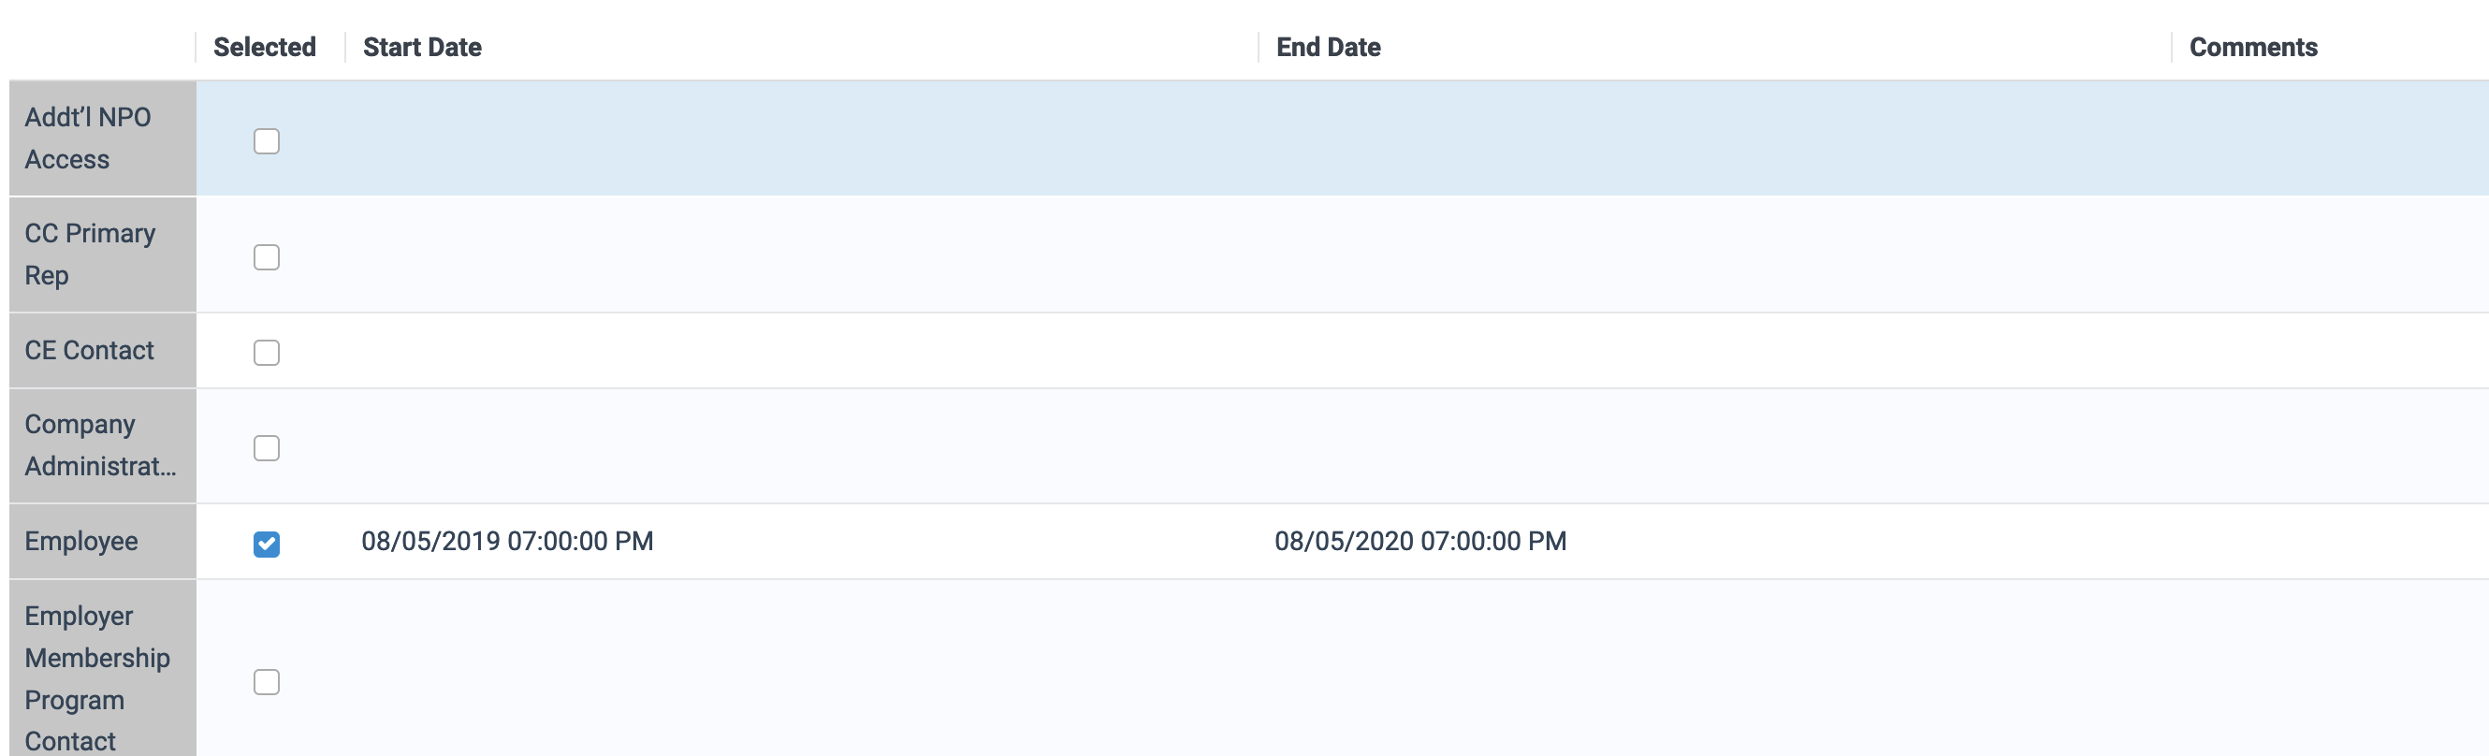Image resolution: width=2489 pixels, height=756 pixels.
Task: Select the Addt'l NPO Access row label
Action: click(88, 138)
